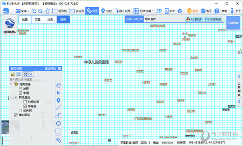Switch to the 卫星 satellite tab
243x146 pixels.
coord(38,19)
